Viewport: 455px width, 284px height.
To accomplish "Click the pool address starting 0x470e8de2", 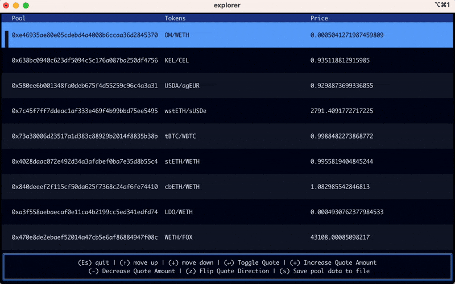I will click(85, 237).
